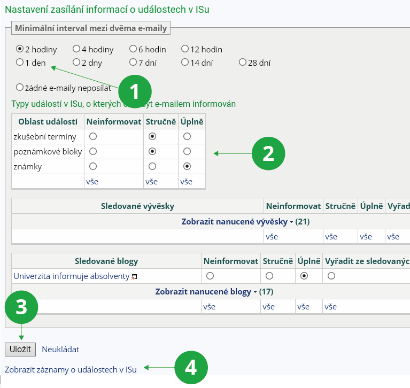Viewport: 410px width, 388px height.
Task: Click vše under Stručně in the vývěsky table
Action: pos(331,236)
